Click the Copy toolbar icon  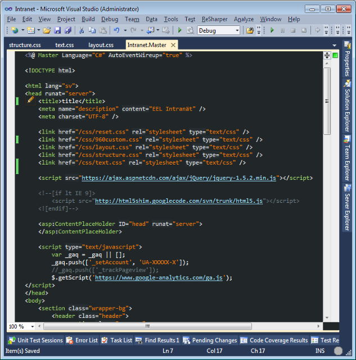[x=92, y=30]
